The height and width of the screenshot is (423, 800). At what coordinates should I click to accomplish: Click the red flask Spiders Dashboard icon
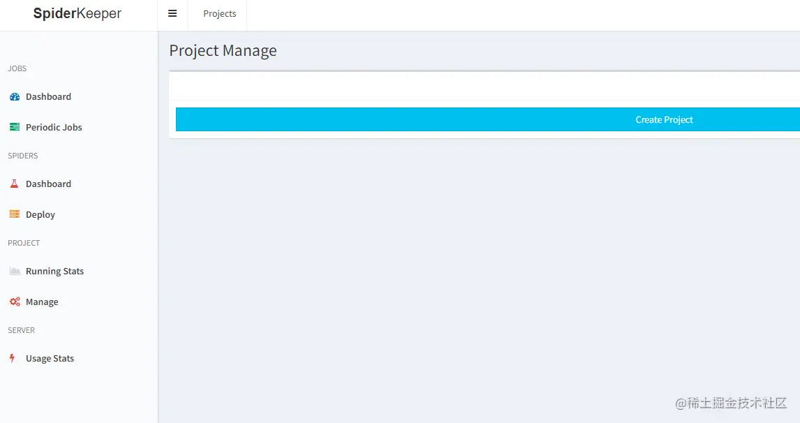click(14, 184)
